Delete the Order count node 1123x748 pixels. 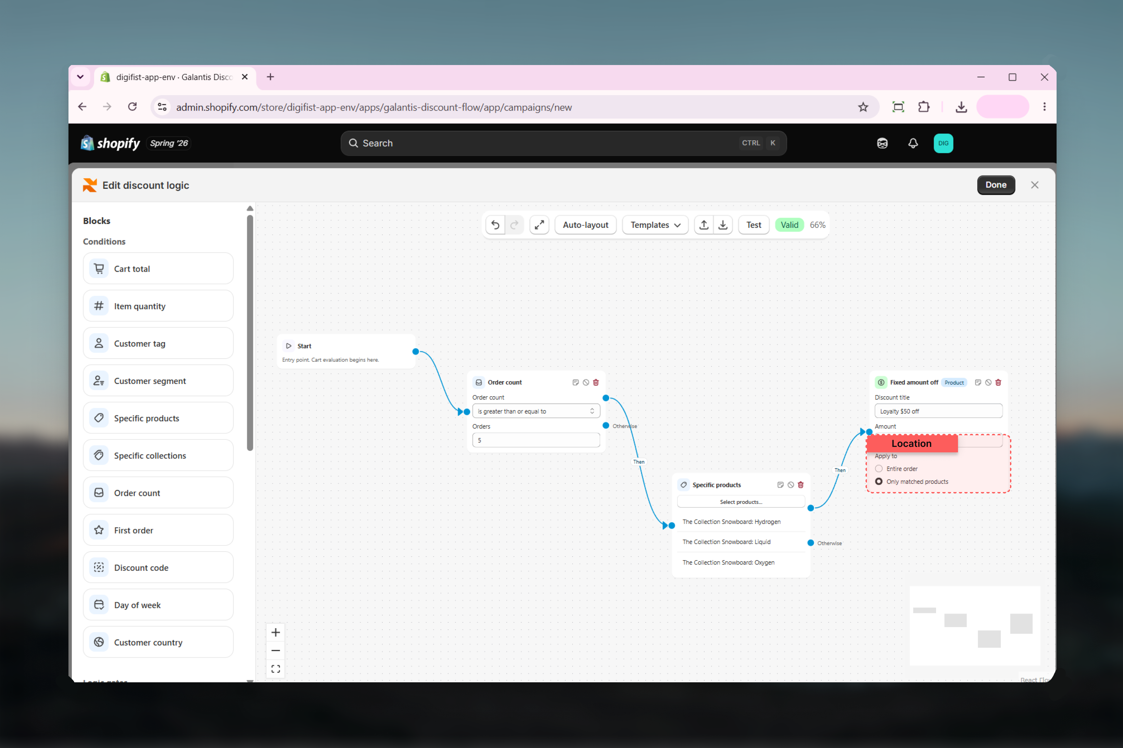[596, 382]
